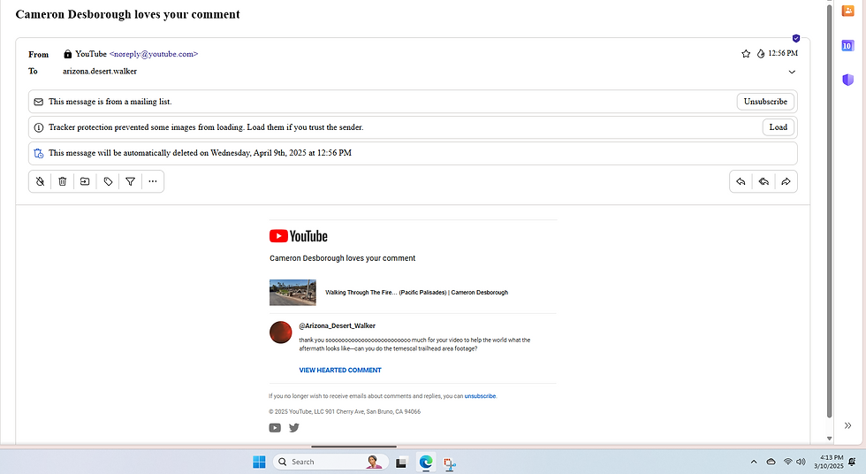Open the notifications bell icon

coord(852,462)
